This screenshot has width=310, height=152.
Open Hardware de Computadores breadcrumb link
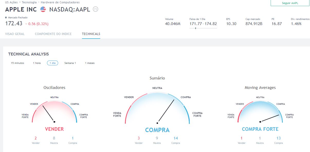(60, 2)
